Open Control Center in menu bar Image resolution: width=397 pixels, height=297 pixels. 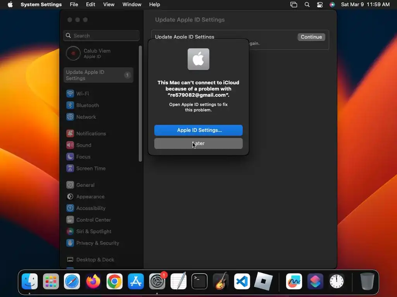click(320, 5)
